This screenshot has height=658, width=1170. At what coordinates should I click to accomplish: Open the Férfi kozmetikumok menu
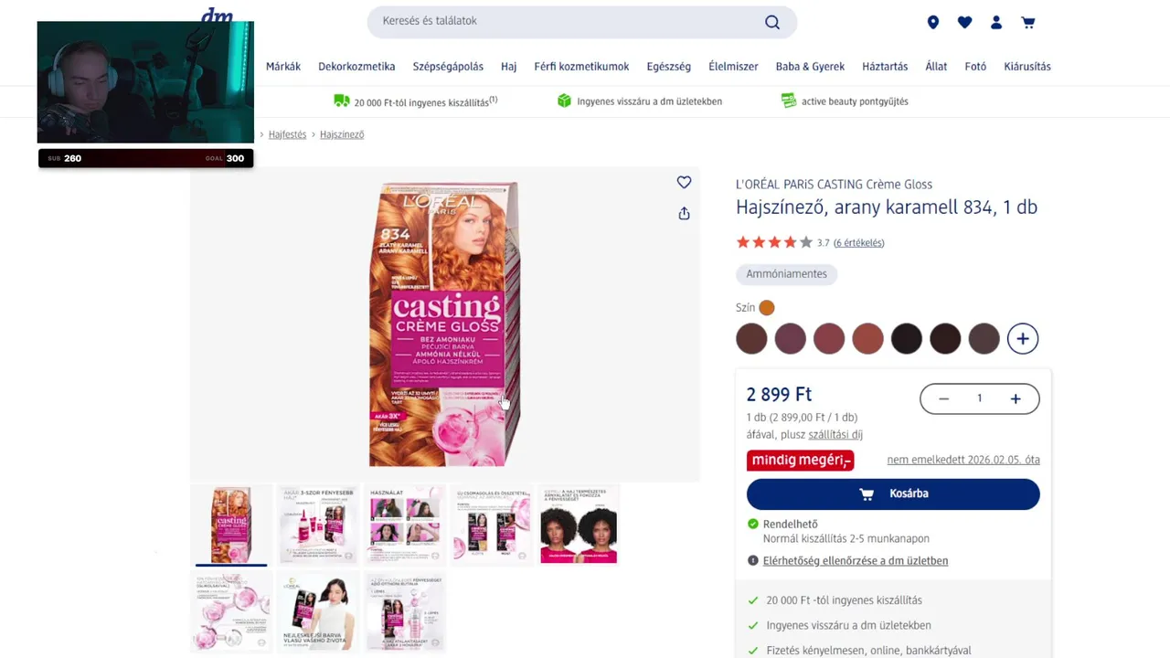(581, 67)
